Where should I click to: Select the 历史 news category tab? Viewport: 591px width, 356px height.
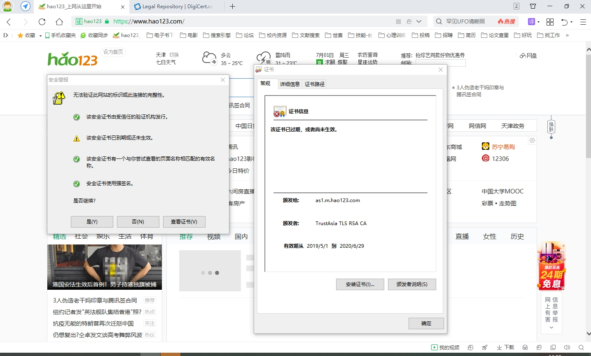[x=517, y=236]
